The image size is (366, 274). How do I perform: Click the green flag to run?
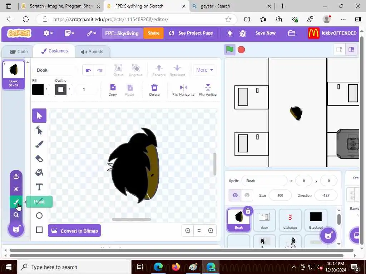230,50
